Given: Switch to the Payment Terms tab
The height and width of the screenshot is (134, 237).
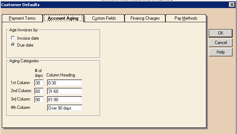Looking at the screenshot, I should click(x=22, y=18).
